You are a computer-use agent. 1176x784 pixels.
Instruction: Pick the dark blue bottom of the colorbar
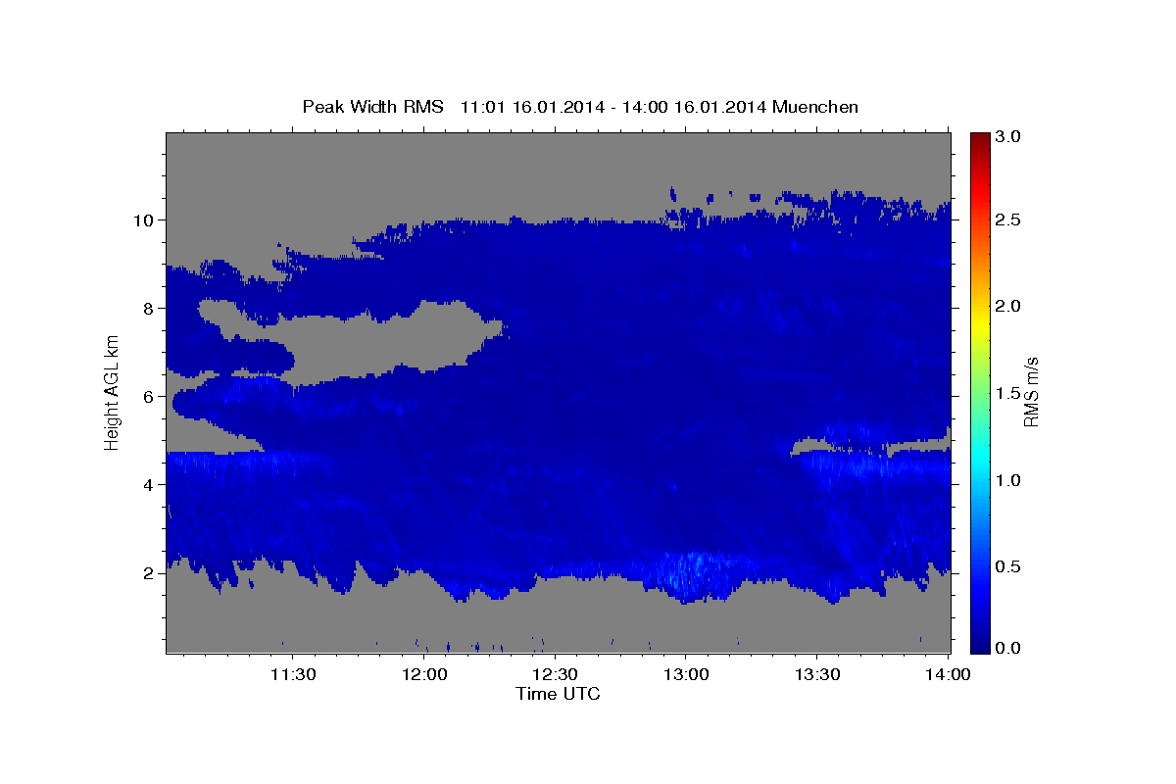point(980,645)
